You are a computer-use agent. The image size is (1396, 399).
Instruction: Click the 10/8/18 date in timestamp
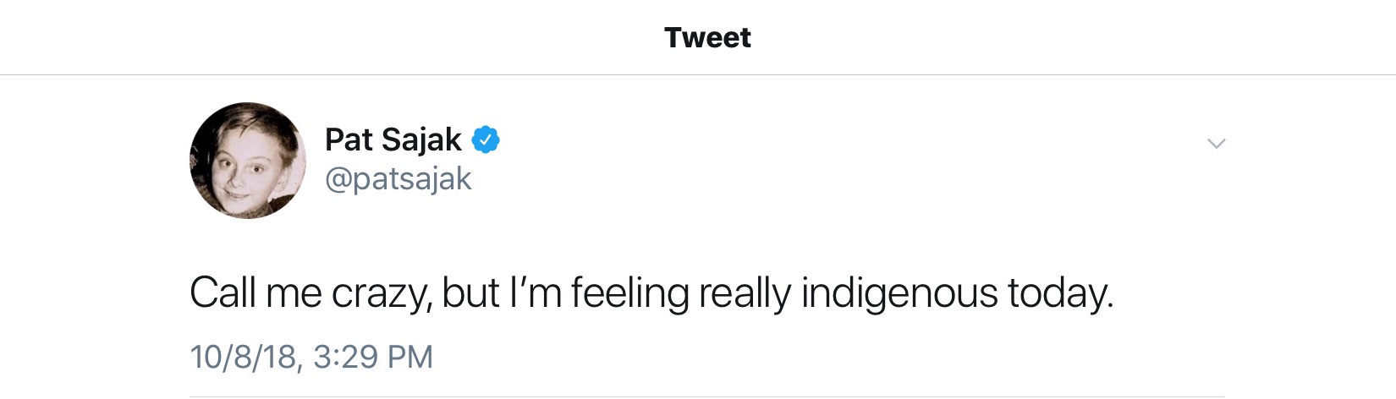243,357
